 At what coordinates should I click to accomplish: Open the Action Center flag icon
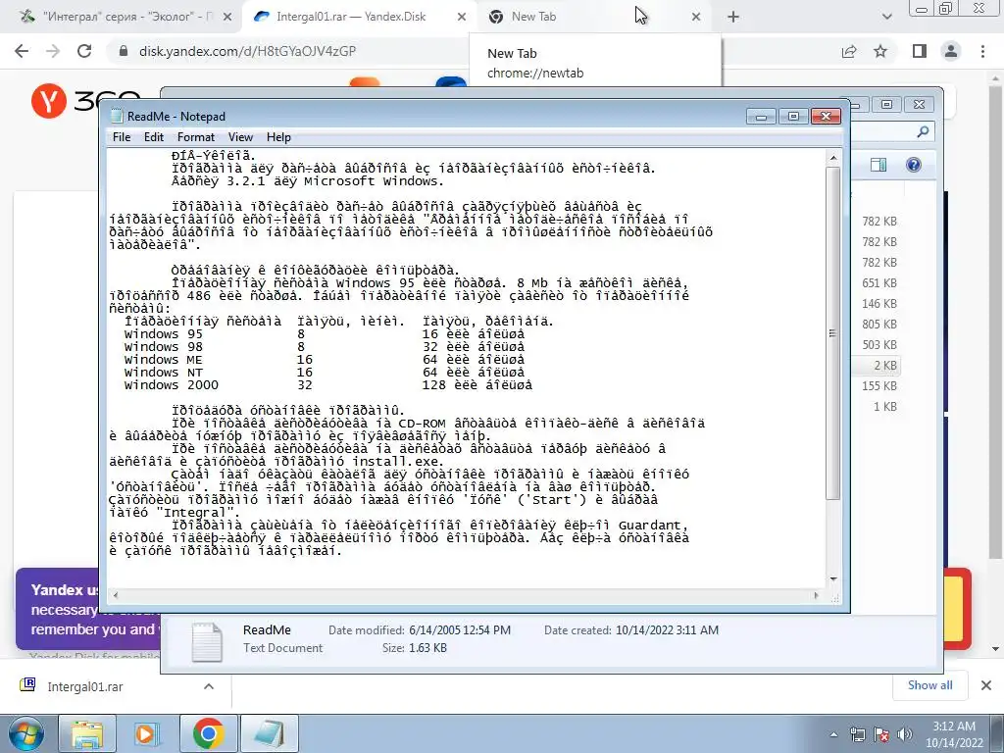[x=881, y=734]
